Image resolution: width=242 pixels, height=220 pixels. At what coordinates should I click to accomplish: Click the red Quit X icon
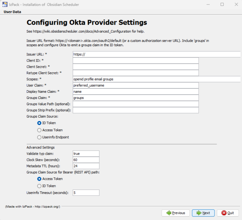(224, 213)
